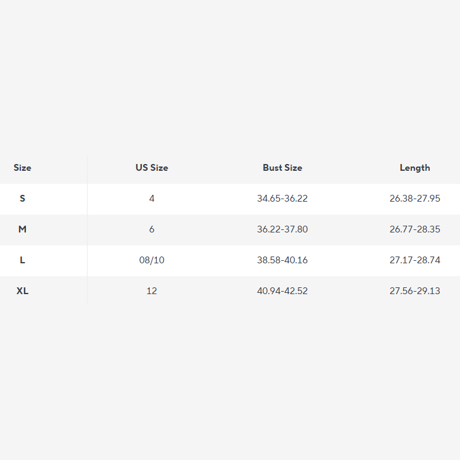
Task: Click the Size column header
Action: 22,168
